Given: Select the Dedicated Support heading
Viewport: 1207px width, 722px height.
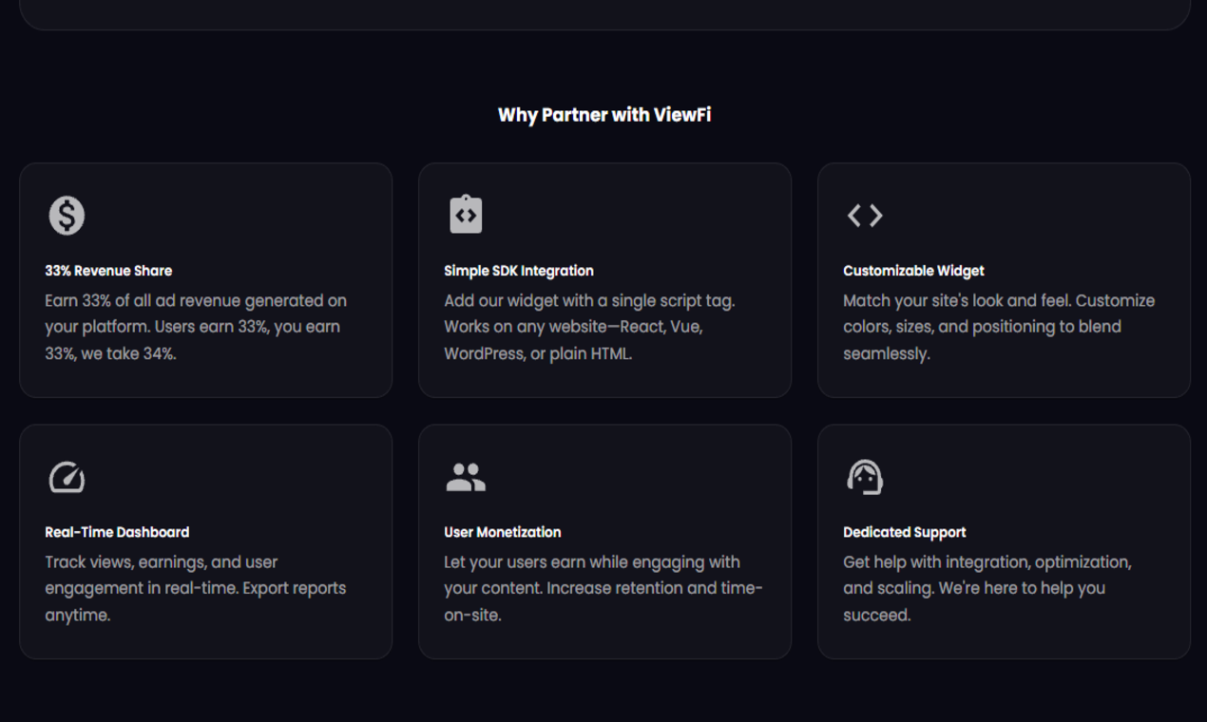Looking at the screenshot, I should (903, 532).
